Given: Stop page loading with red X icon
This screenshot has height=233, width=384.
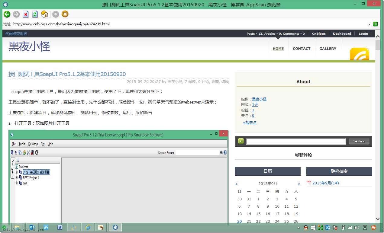Looking at the screenshot, I should 26,14.
